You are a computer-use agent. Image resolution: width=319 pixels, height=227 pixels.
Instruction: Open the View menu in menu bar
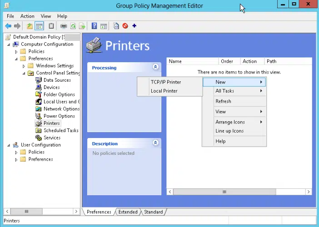(x=46, y=16)
